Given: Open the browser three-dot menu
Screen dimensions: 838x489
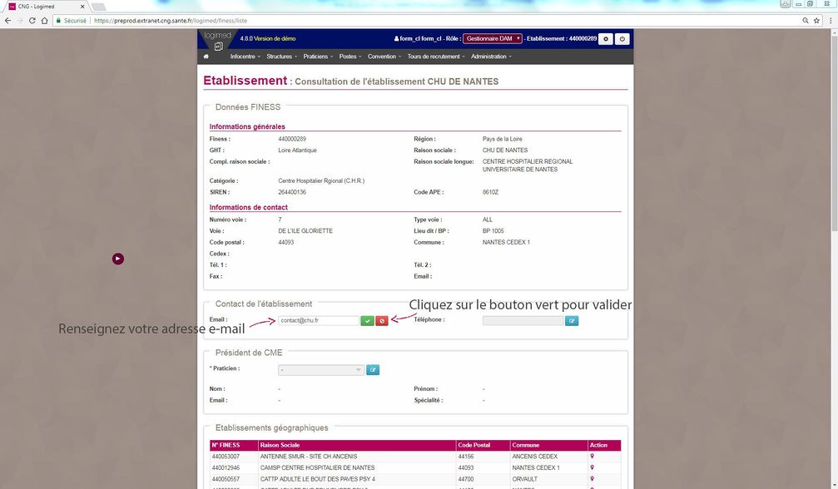Looking at the screenshot, I should point(831,20).
